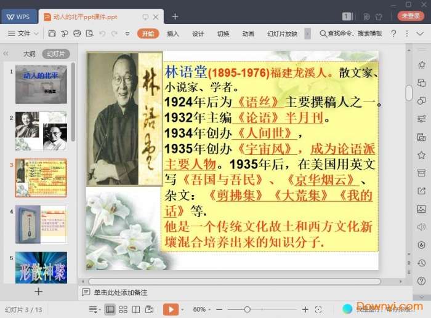Add new slide with plus button
The image size is (431, 318).
point(38,292)
